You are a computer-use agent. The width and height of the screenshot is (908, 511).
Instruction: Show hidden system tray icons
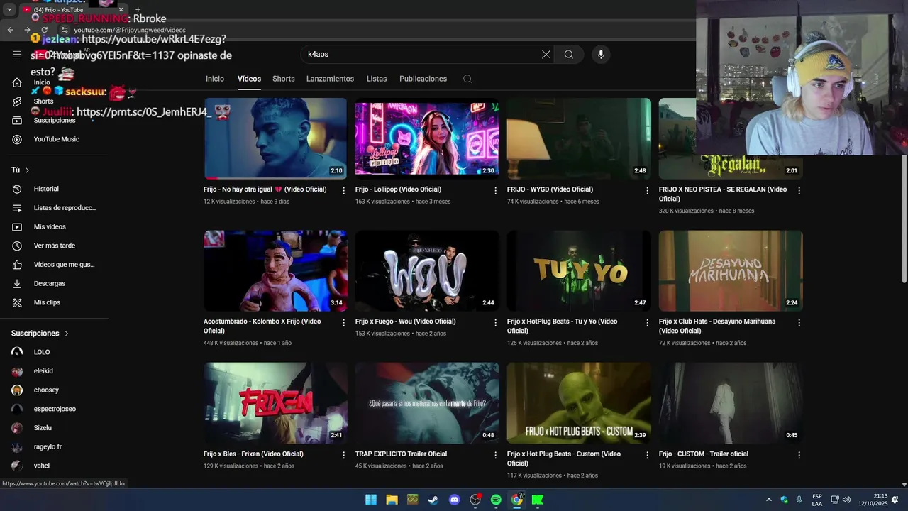(x=768, y=500)
